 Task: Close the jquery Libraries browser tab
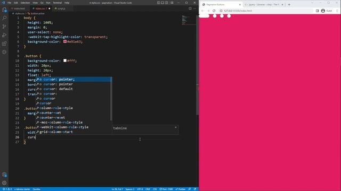(x=282, y=4)
